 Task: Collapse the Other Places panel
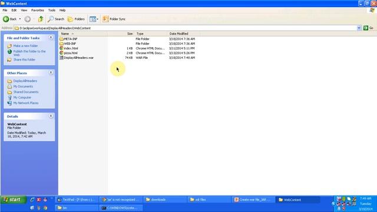51,72
